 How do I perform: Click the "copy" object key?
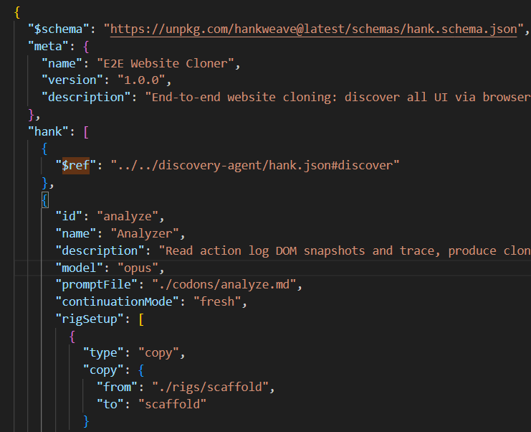click(x=103, y=370)
